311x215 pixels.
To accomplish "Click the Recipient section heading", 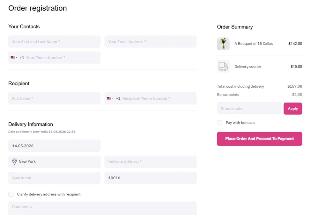I will point(19,83).
